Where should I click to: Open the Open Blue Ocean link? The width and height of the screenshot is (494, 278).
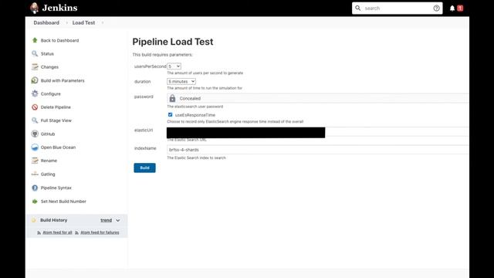pyautogui.click(x=59, y=147)
